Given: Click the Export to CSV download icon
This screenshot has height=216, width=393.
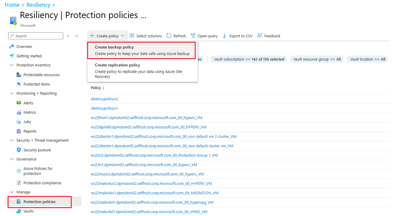Looking at the screenshot, I should click(225, 36).
